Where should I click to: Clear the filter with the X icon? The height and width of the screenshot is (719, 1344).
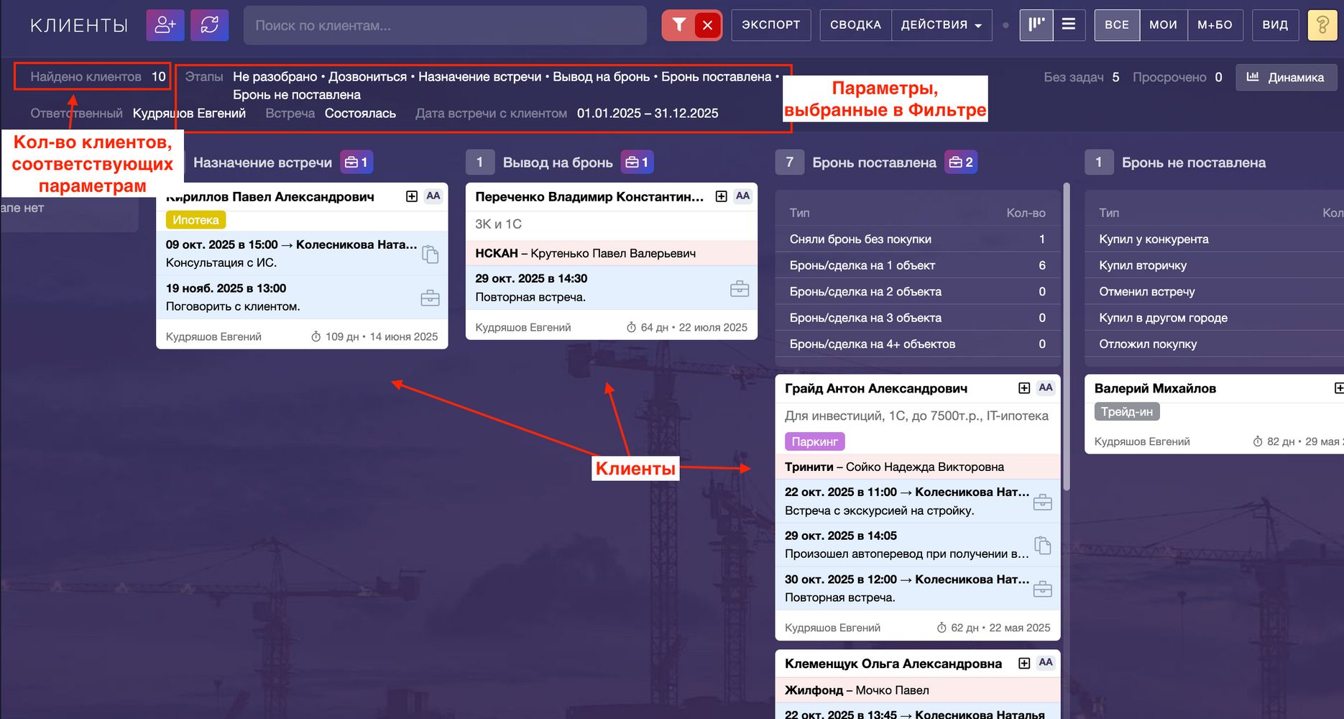point(708,25)
